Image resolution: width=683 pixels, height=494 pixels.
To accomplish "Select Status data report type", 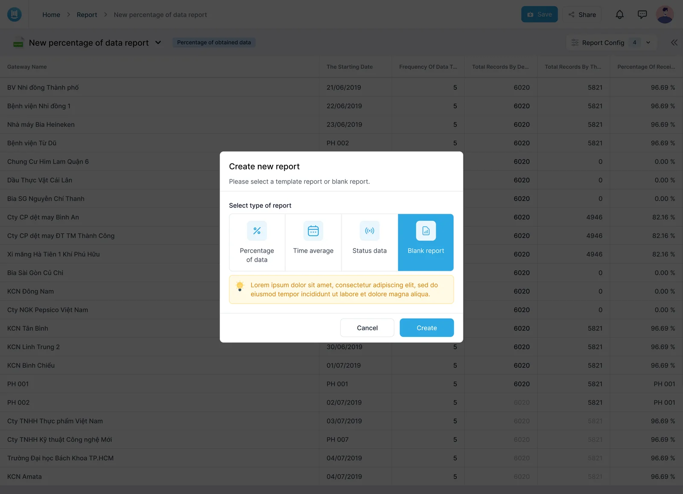I will 370,243.
